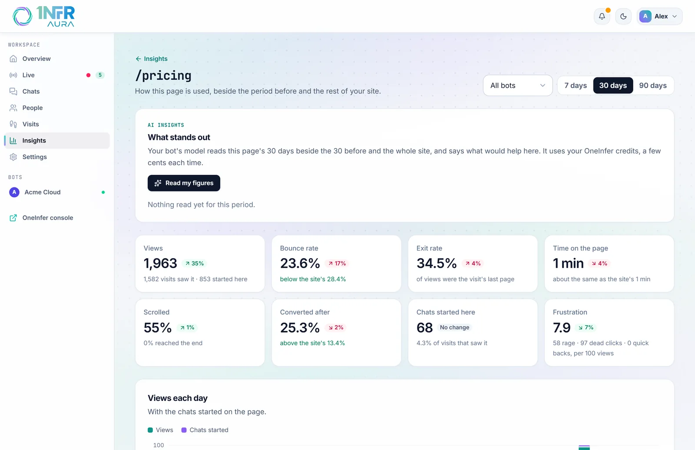This screenshot has height=450, width=695.
Task: Click the Frustration 7% badge
Action: pos(586,327)
